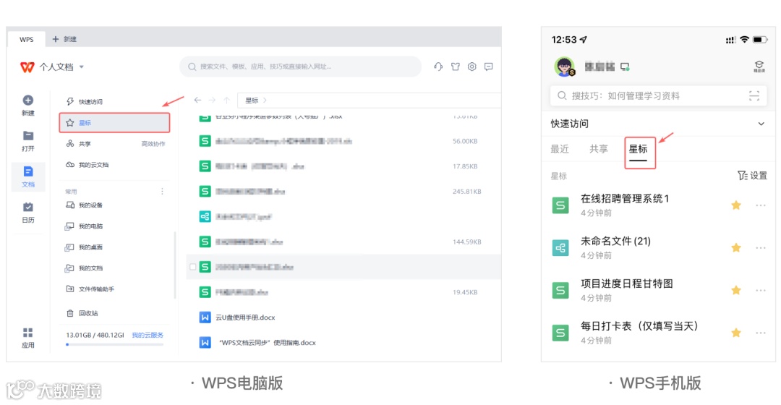
Task: Click the file row sized 245.81KB
Action: (343, 192)
